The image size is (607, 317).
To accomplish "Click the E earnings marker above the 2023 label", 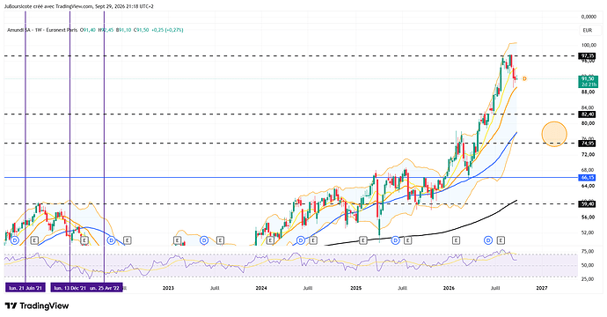I will pos(178,240).
